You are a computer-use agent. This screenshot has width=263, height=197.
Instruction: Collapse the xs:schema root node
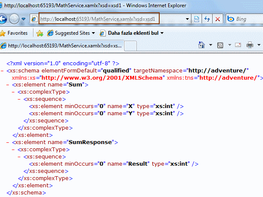point(3,70)
